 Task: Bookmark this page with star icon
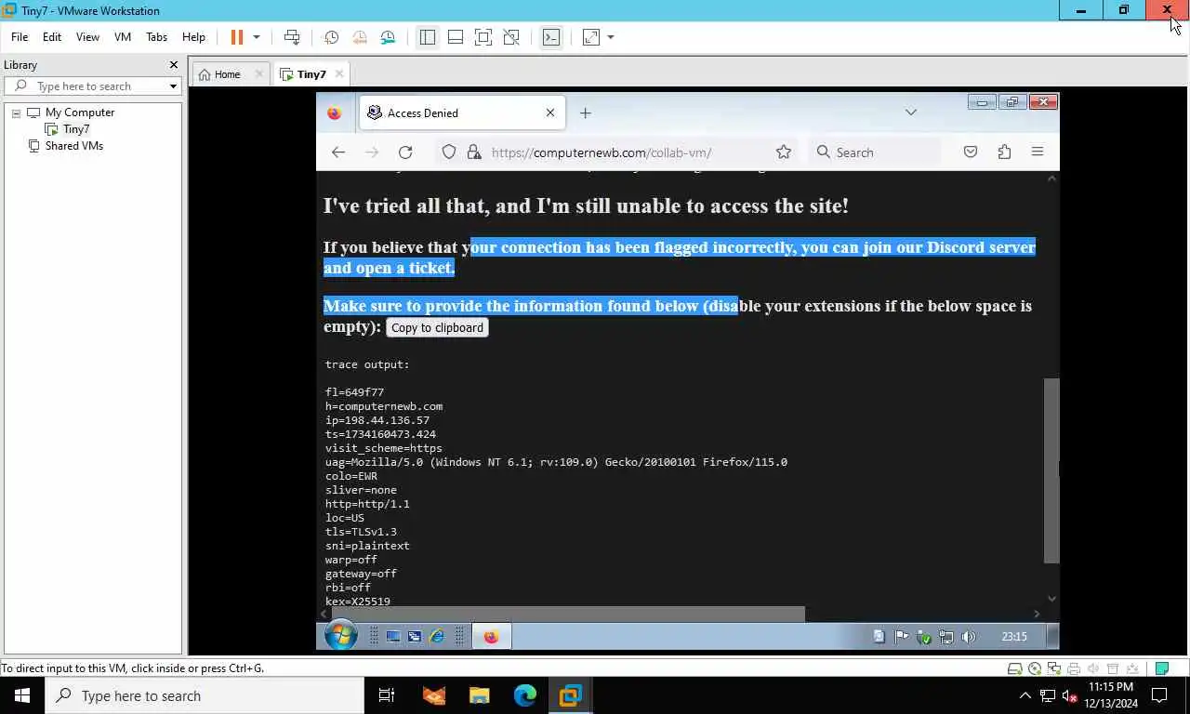click(784, 152)
